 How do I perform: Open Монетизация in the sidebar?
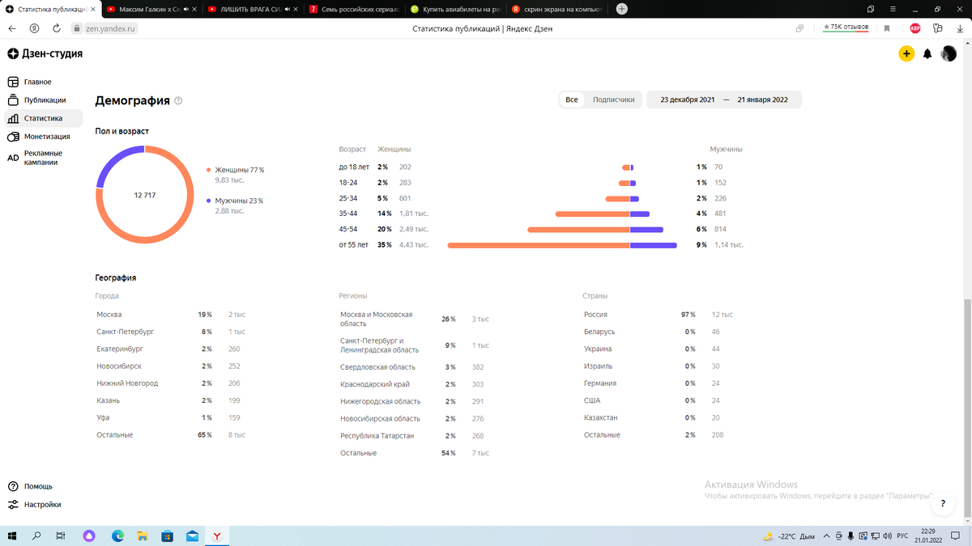[x=45, y=137]
